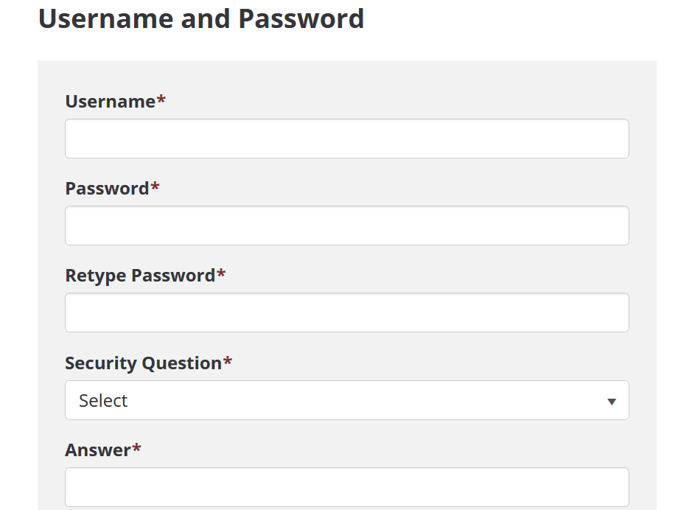Expand the Select combo box options

click(347, 400)
